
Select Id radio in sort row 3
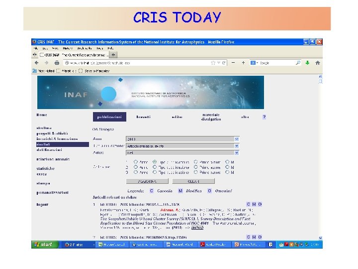[227, 172]
